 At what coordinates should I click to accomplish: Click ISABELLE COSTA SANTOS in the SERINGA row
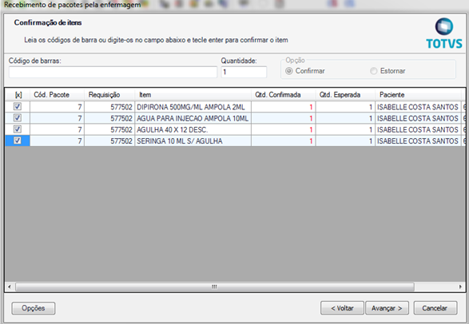pyautogui.click(x=418, y=141)
